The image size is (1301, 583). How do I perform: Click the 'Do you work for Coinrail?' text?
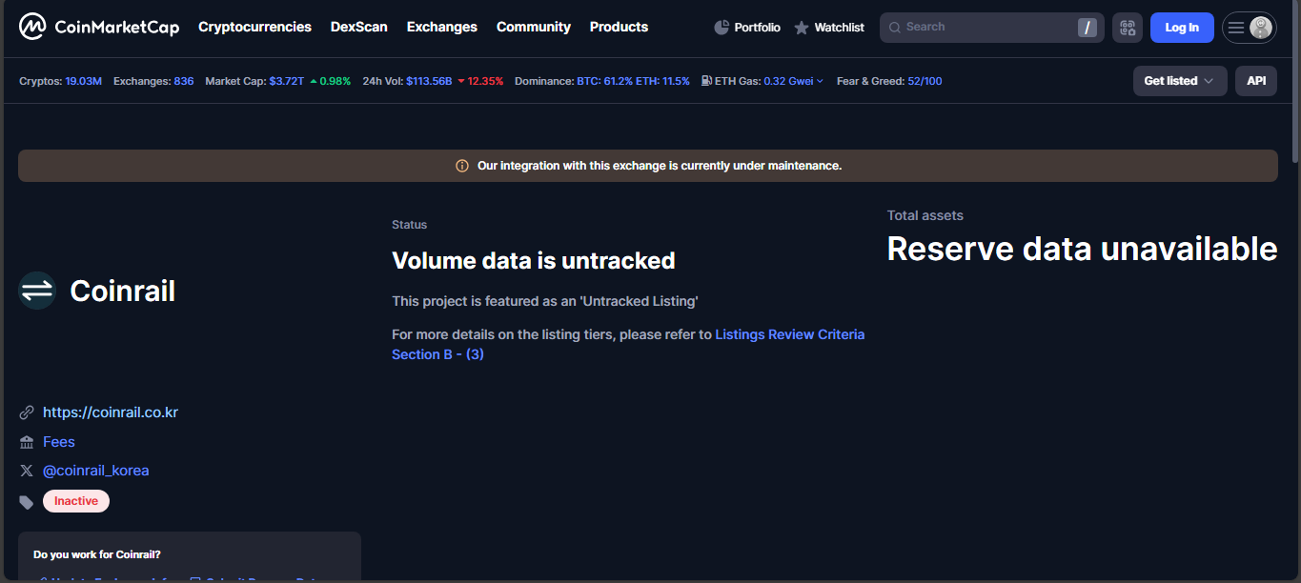tap(97, 554)
